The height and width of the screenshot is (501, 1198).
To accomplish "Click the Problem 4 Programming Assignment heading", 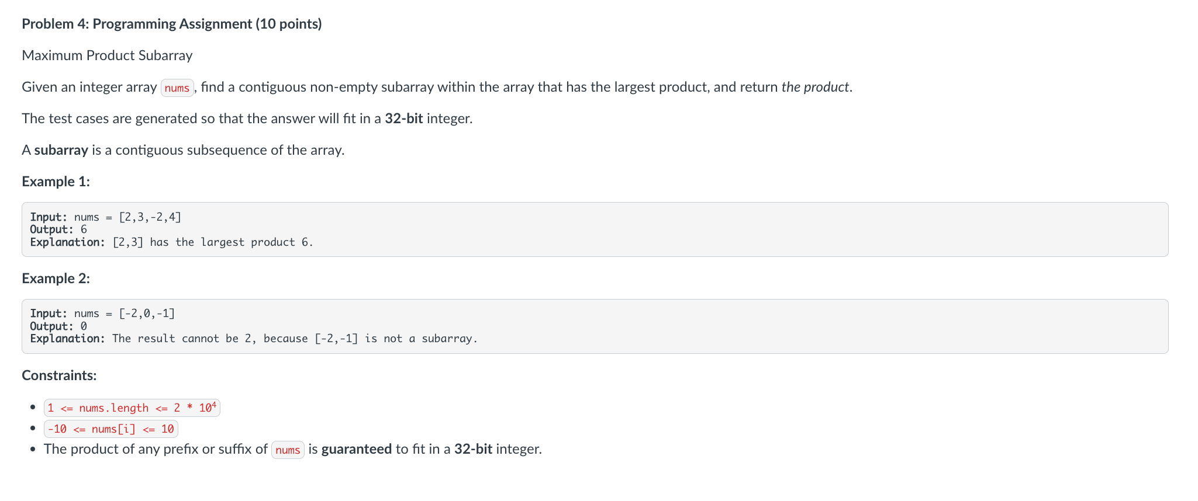I will point(172,24).
